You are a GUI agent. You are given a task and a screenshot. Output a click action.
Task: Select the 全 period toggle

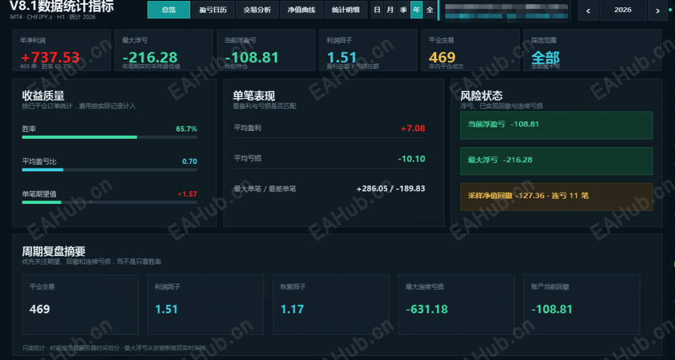[x=430, y=10]
